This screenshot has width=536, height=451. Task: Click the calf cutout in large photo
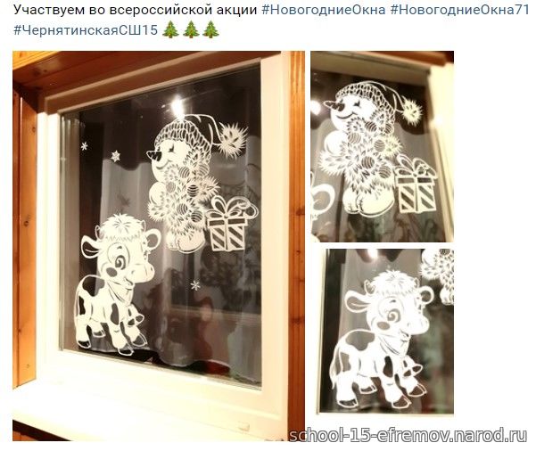pos(116,285)
